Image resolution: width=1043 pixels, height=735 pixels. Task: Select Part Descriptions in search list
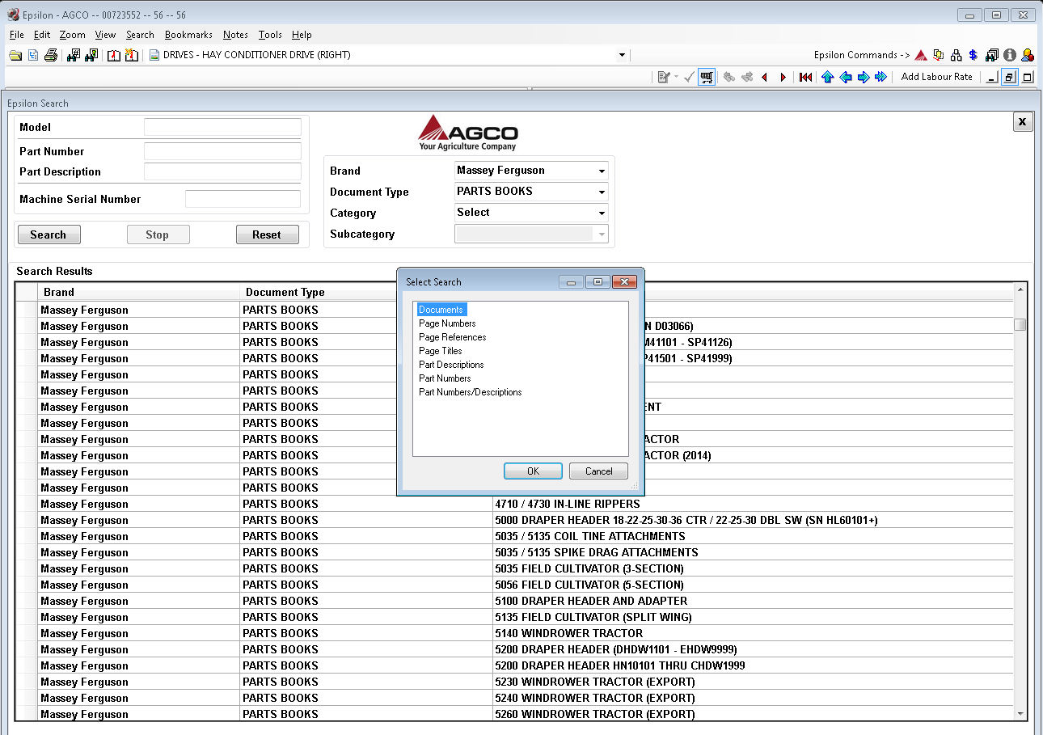(451, 365)
